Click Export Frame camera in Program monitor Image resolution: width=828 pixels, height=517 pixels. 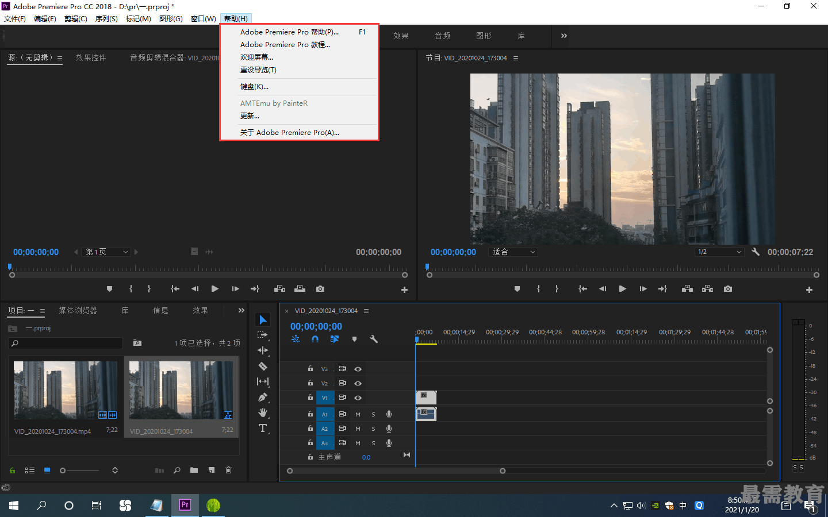[x=728, y=289]
